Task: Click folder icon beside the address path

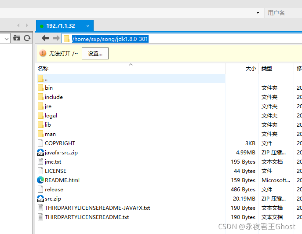Action: (x=66, y=39)
